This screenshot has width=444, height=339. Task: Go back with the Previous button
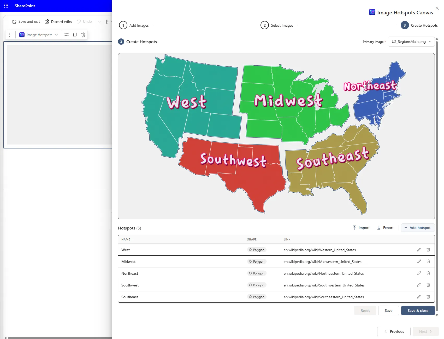pyautogui.click(x=394, y=331)
